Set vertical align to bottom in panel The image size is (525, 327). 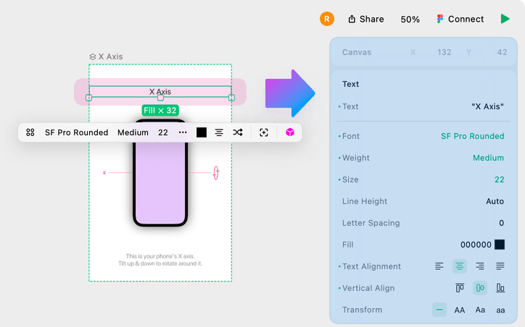tap(500, 288)
